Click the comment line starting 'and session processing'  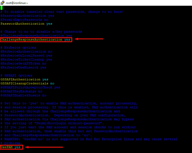(69, 107)
